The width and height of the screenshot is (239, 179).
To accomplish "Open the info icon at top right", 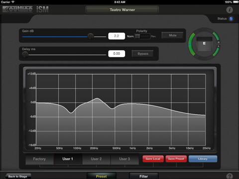I will pyautogui.click(x=230, y=10).
